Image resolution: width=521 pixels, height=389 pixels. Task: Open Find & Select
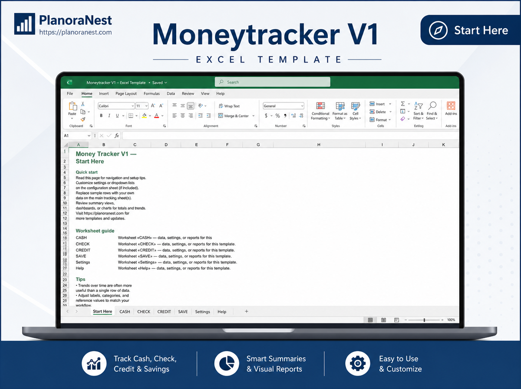point(432,111)
